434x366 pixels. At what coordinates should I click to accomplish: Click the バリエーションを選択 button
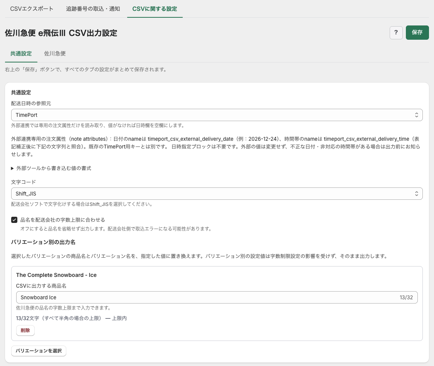[39, 351]
